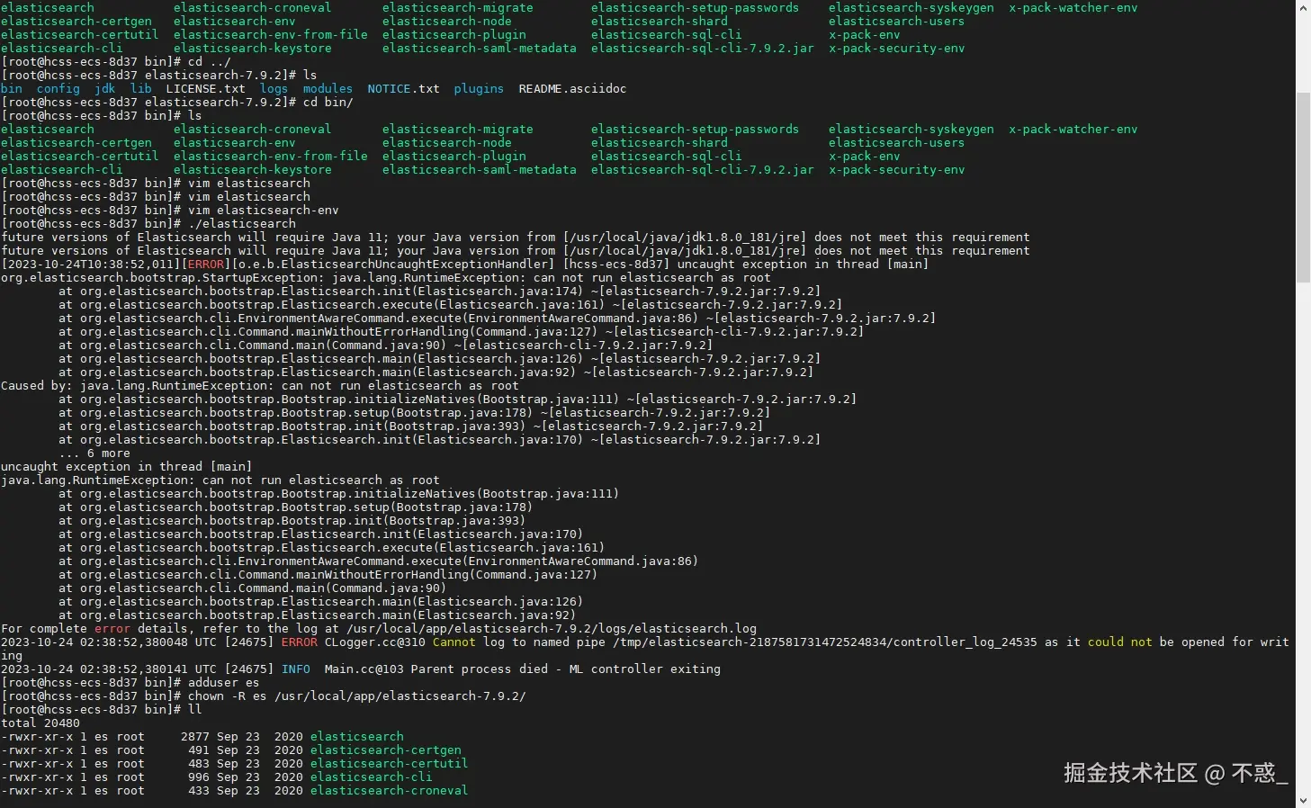Grab the vertical scrollbar thumb
1311x808 pixels.
[x=1303, y=187]
